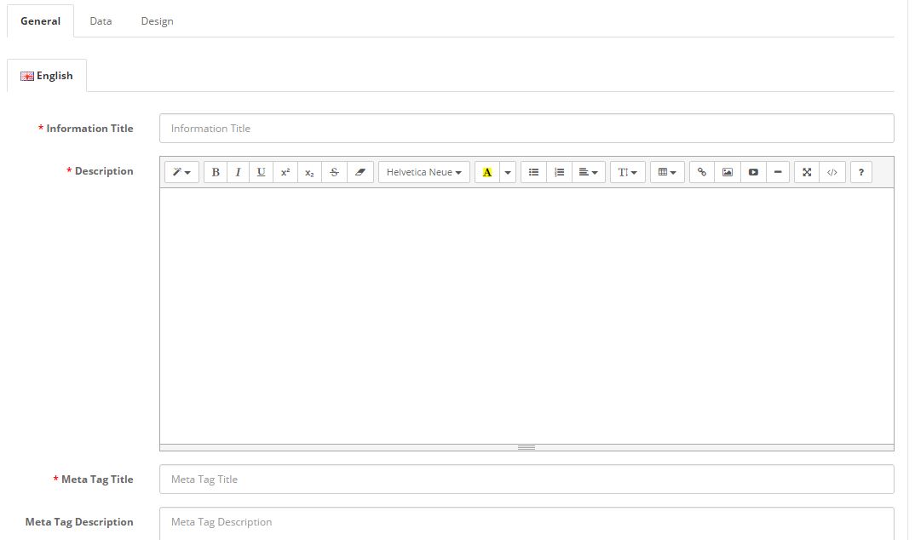Switch editor to full screen mode
Viewport: 915px width, 540px height.
807,172
